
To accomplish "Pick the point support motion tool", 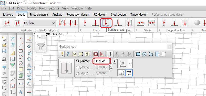I will 164,23.
